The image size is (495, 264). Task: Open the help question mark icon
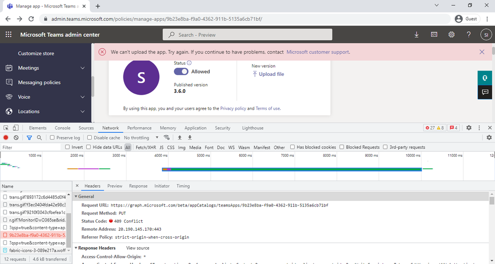click(x=469, y=34)
